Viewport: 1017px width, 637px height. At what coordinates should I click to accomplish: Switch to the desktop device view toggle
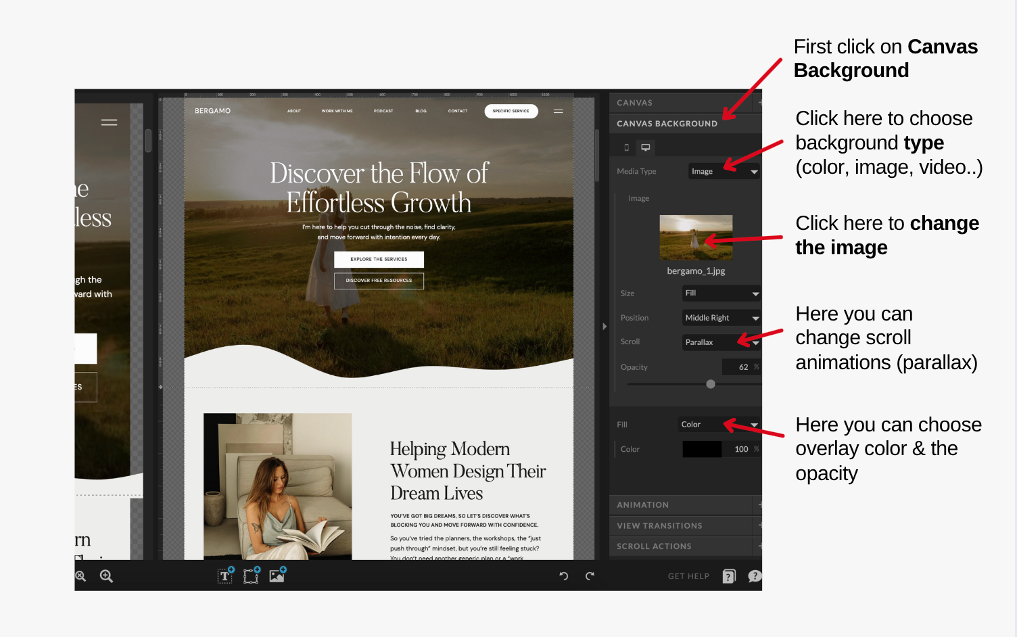tap(645, 147)
